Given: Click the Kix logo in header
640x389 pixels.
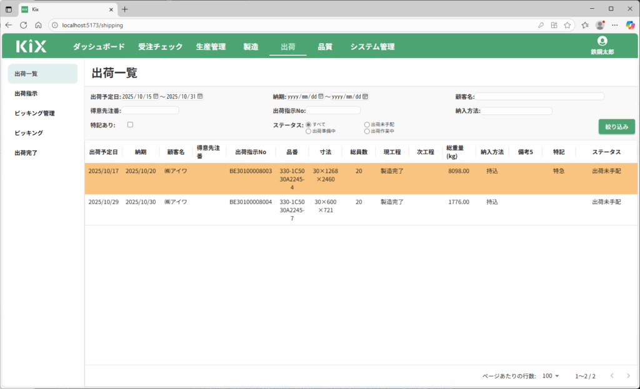Looking at the screenshot, I should pyautogui.click(x=31, y=46).
